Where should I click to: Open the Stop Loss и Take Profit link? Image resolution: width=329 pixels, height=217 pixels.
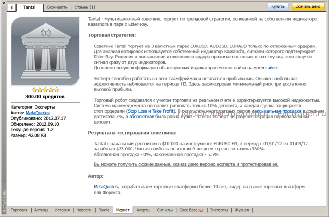pyautogui.click(x=151, y=111)
